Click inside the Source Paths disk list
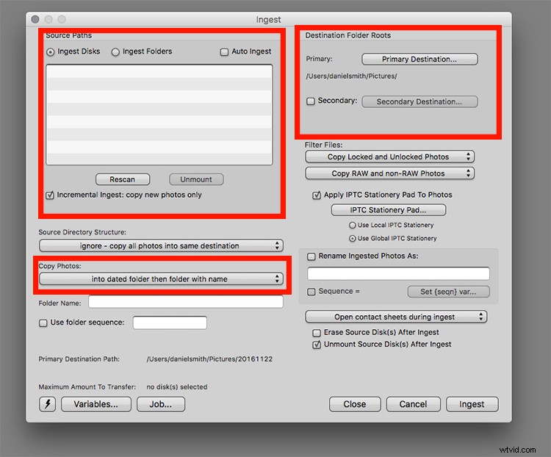551x457 pixels. point(159,115)
